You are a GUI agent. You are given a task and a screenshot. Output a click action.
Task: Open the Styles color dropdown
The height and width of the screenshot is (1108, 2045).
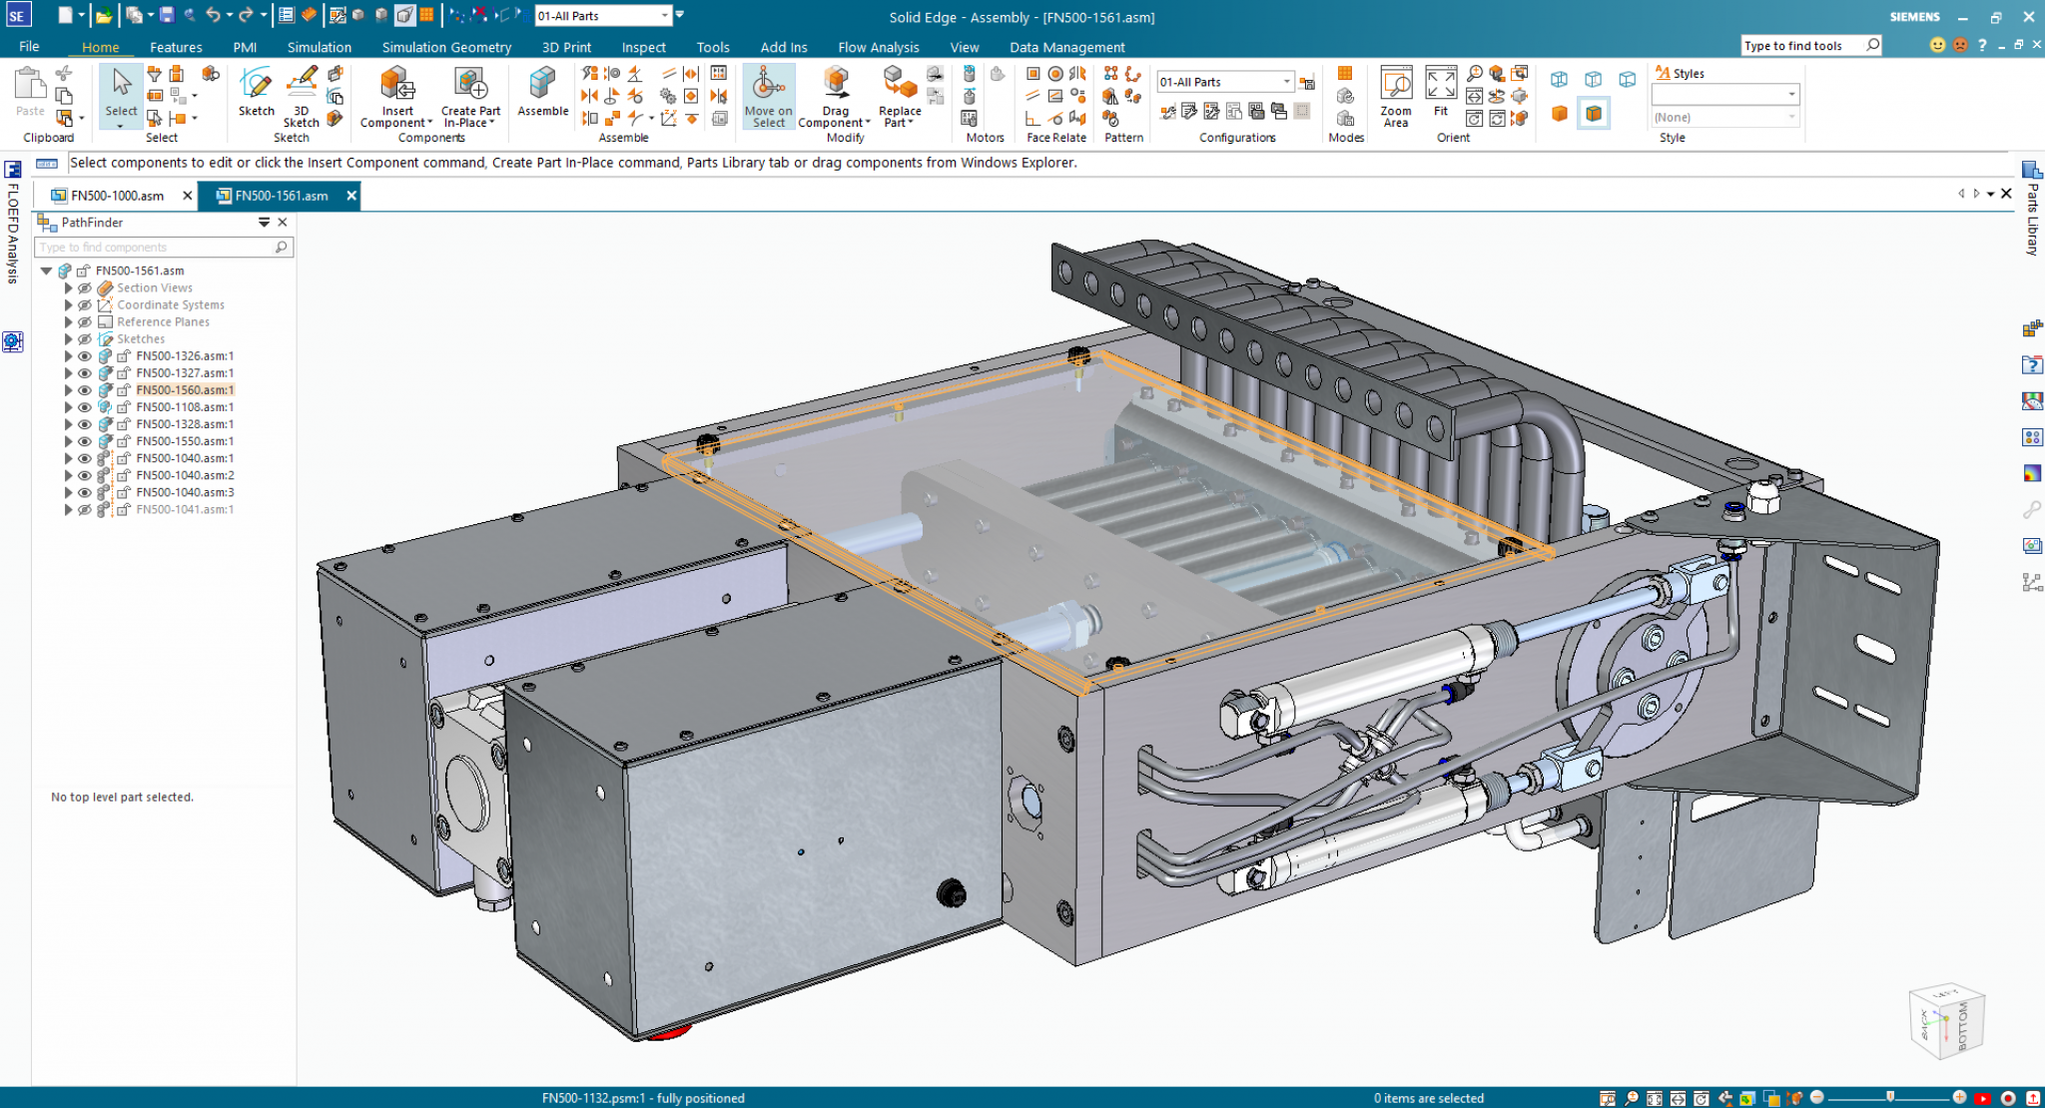click(x=1790, y=95)
